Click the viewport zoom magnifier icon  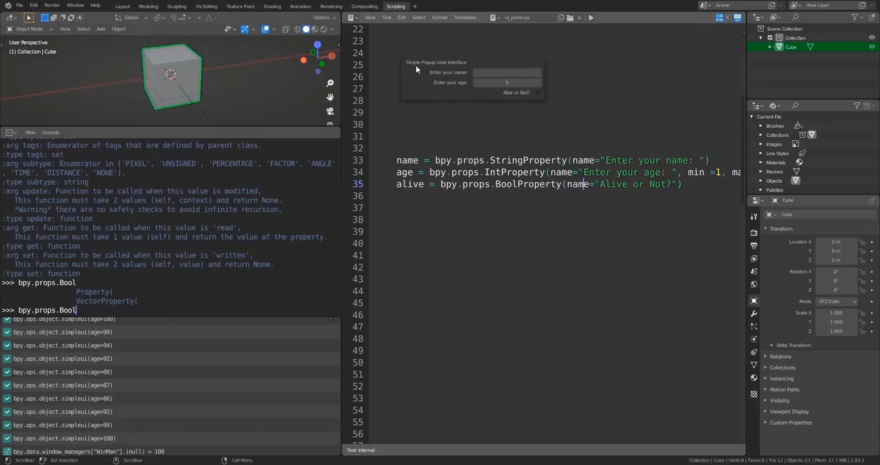[330, 84]
